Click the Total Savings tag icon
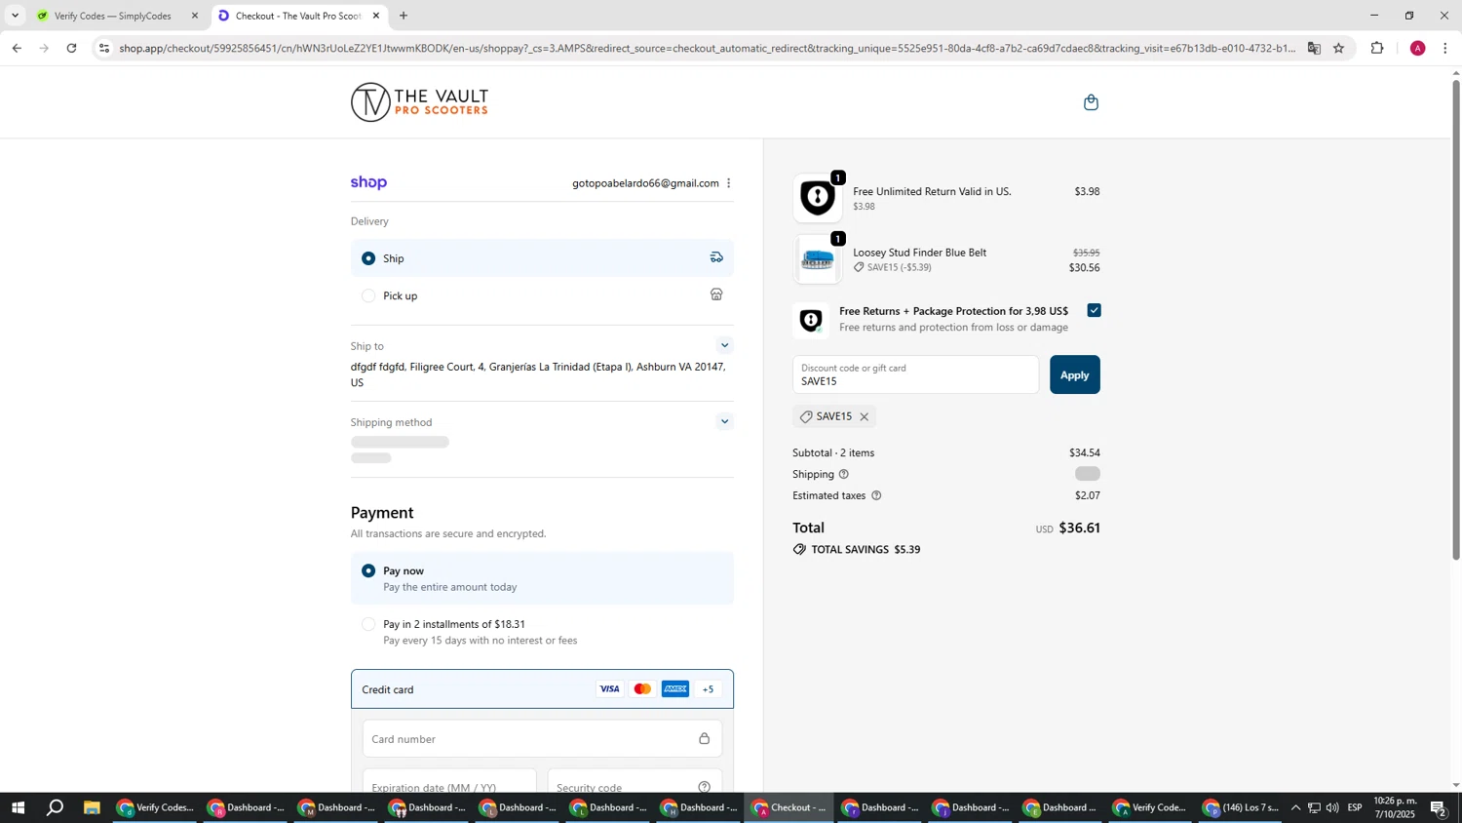The image size is (1462, 823). click(799, 550)
